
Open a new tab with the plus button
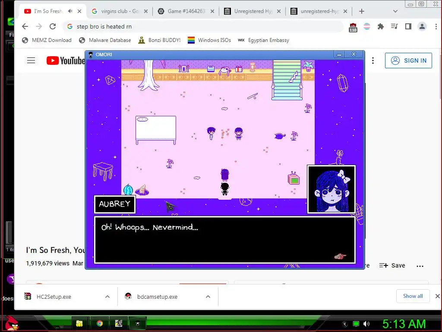pos(362,11)
